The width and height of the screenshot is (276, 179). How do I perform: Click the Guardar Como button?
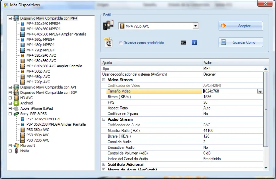tap(241, 42)
